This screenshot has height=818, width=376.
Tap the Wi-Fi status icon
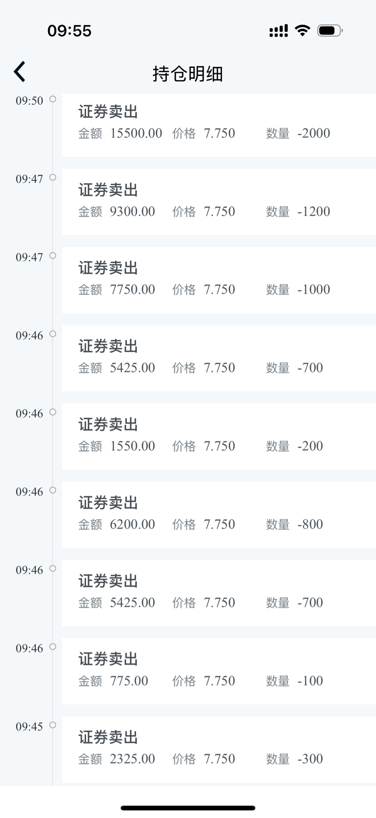[303, 31]
